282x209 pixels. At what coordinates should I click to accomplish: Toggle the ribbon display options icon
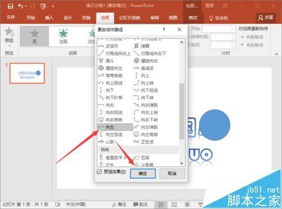pyautogui.click(x=225, y=6)
